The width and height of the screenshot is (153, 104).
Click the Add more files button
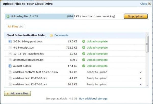coord(17,94)
